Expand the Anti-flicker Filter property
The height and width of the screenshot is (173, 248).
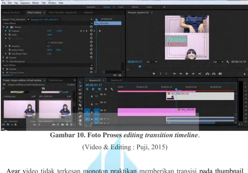tap(6, 54)
